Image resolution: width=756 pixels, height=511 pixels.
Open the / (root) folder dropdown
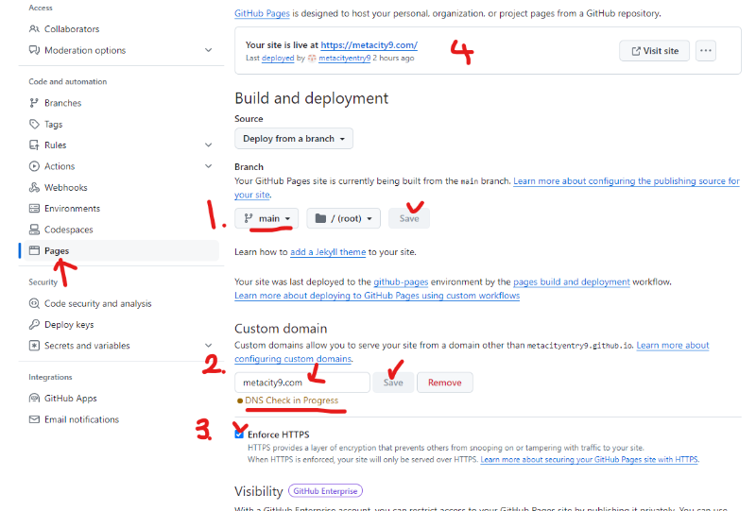(343, 218)
